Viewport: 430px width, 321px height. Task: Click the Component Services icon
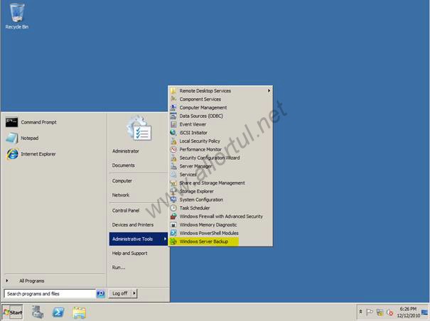173,99
